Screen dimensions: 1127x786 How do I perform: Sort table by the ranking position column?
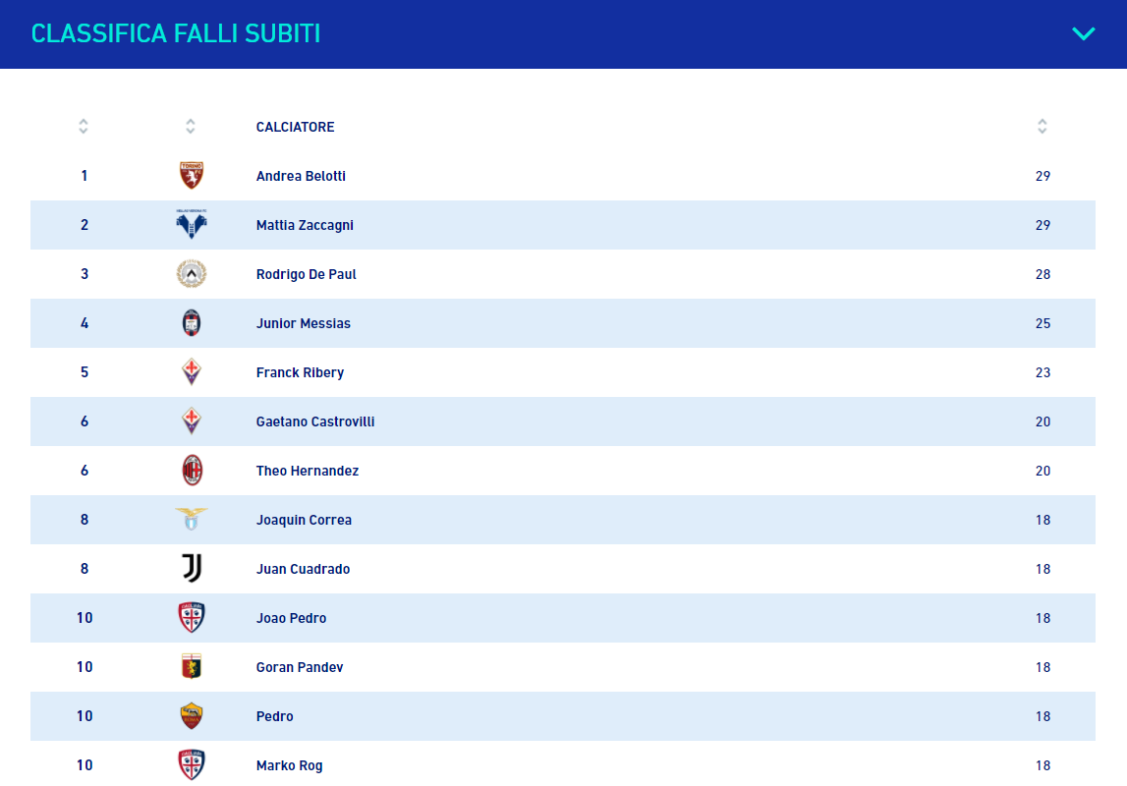point(84,127)
